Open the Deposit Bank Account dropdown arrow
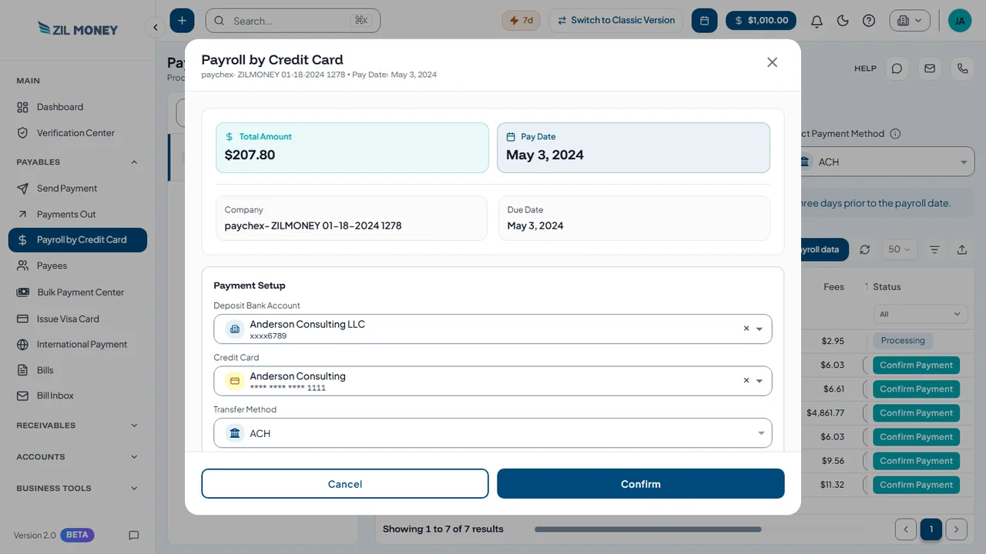 click(760, 329)
